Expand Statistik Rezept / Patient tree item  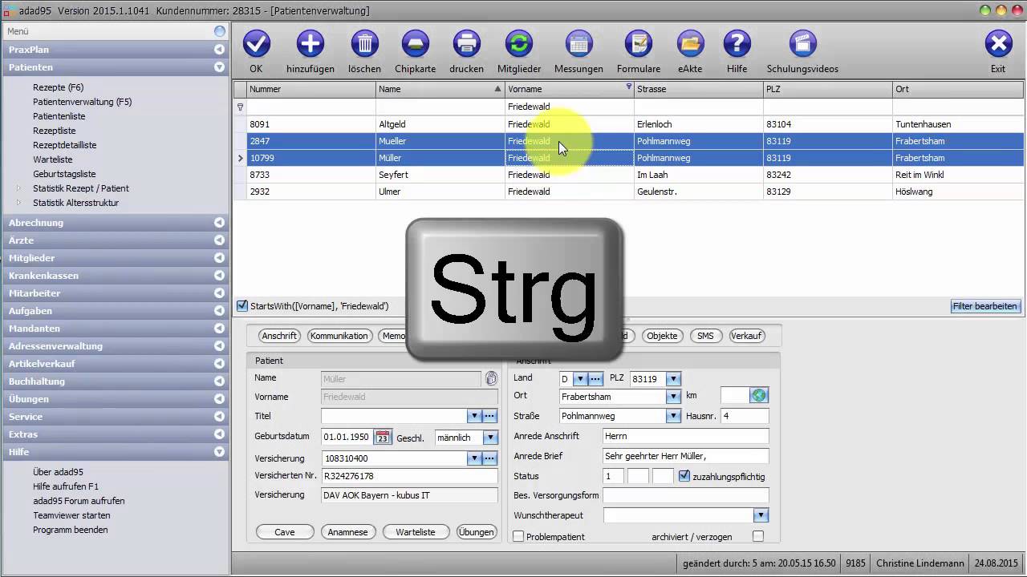[19, 188]
